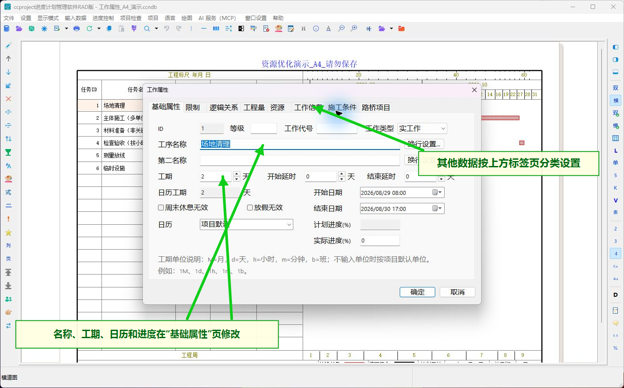The width and height of the screenshot is (624, 388).
Task: Increase 开始延时 with the stepper up arrow
Action: click(x=341, y=174)
